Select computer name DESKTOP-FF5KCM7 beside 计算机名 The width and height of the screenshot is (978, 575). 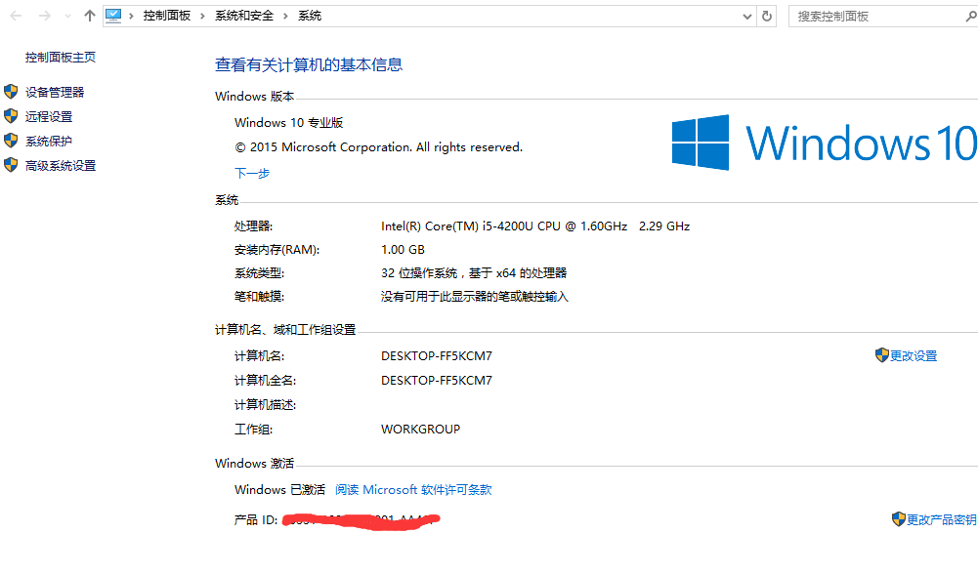click(437, 355)
